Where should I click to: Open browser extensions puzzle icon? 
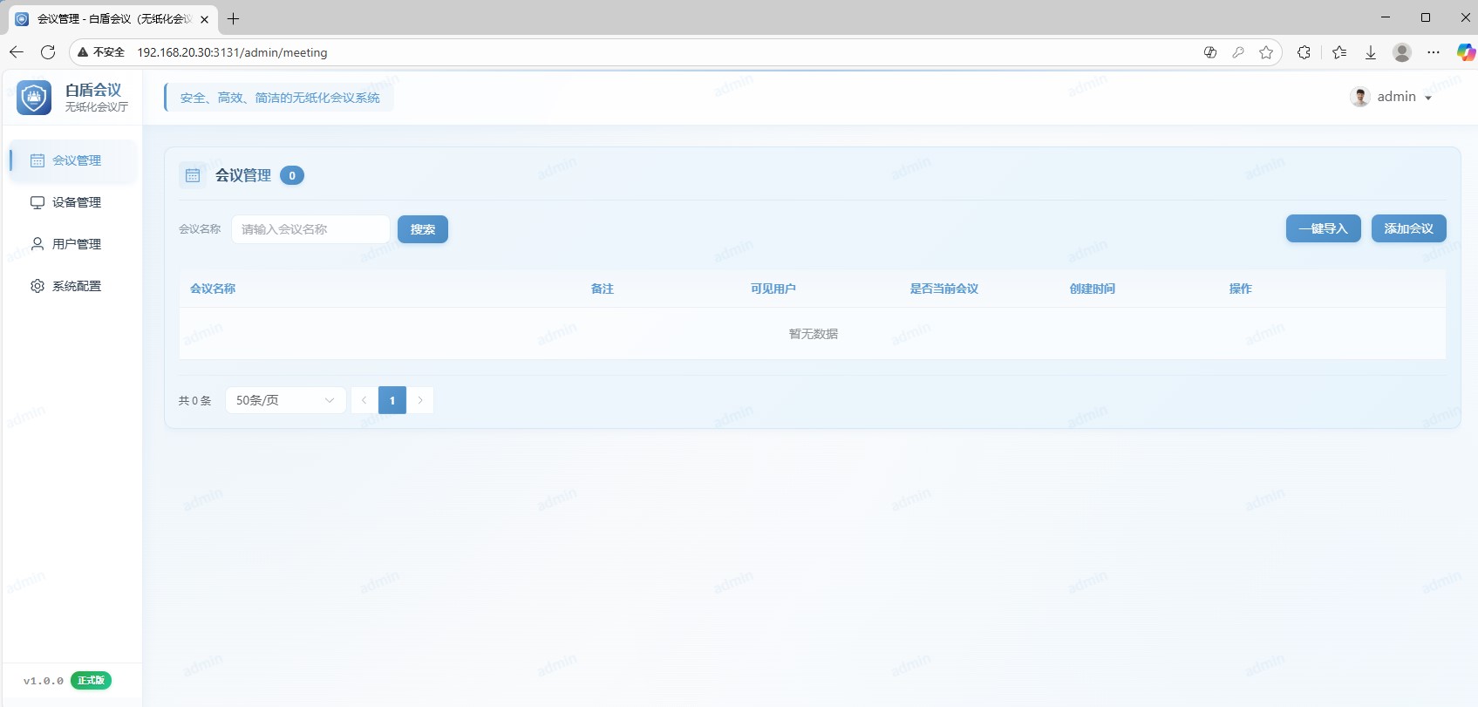coord(1304,52)
